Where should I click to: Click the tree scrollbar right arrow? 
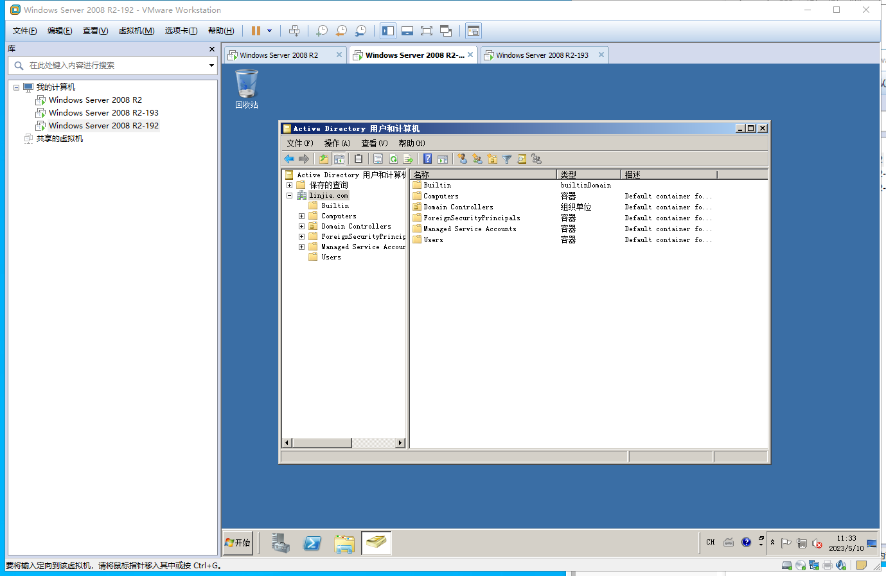pyautogui.click(x=400, y=443)
